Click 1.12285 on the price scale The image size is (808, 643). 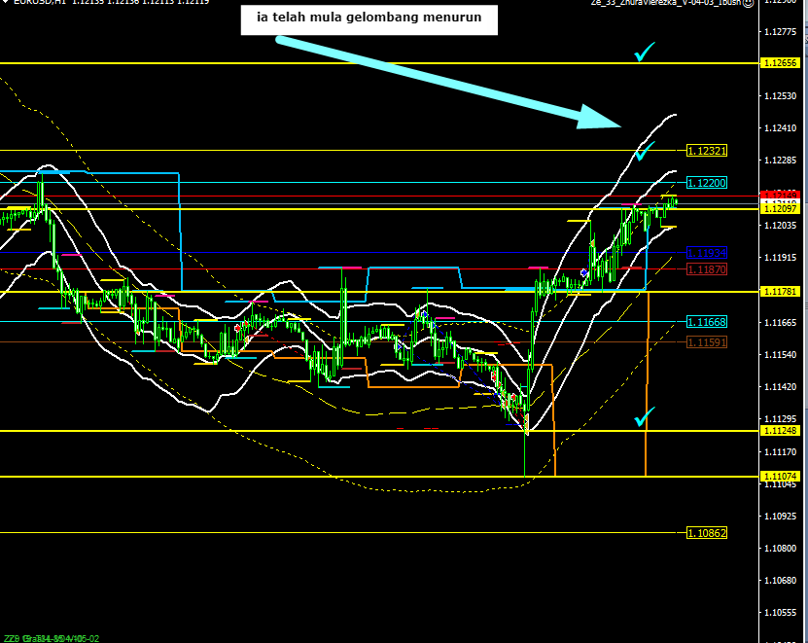780,161
